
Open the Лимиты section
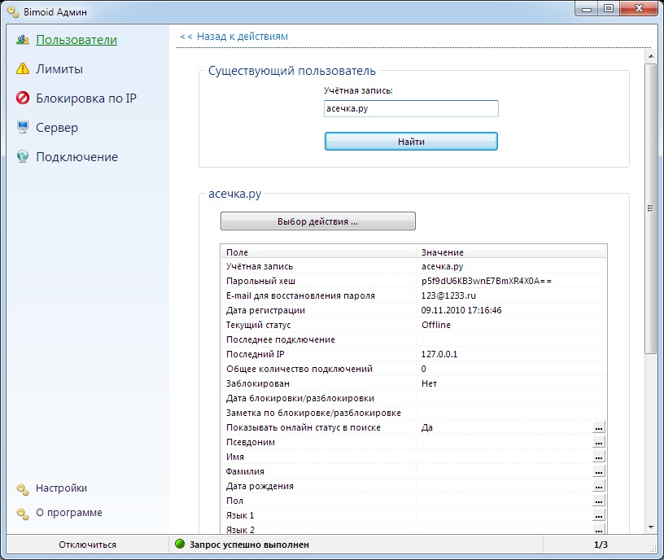point(59,68)
